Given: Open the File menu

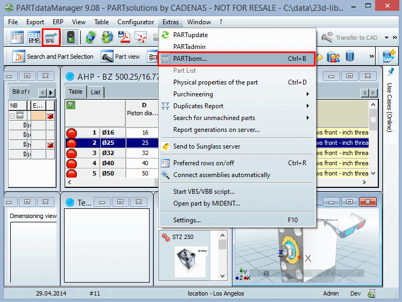Looking at the screenshot, I should (x=13, y=22).
